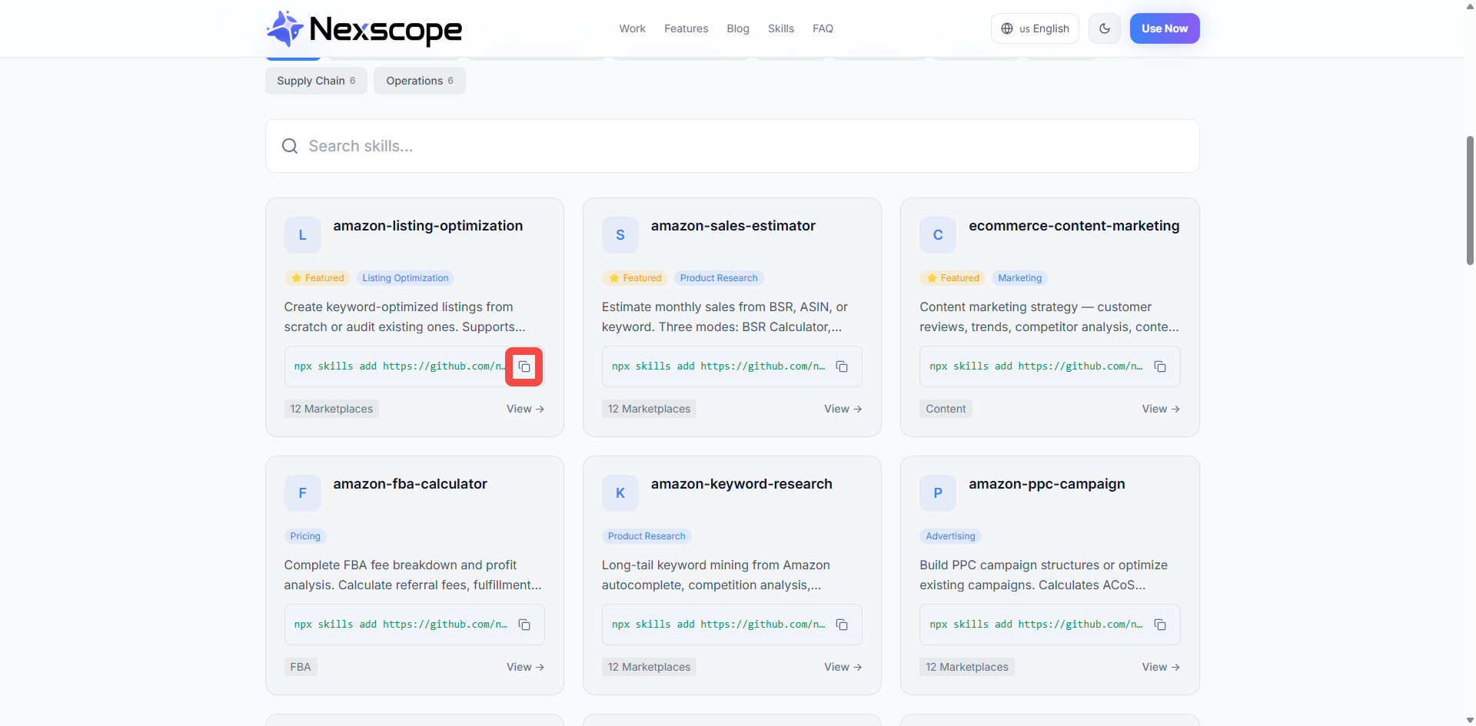
Task: Copy the amazon-keyword-research install command
Action: pos(842,625)
